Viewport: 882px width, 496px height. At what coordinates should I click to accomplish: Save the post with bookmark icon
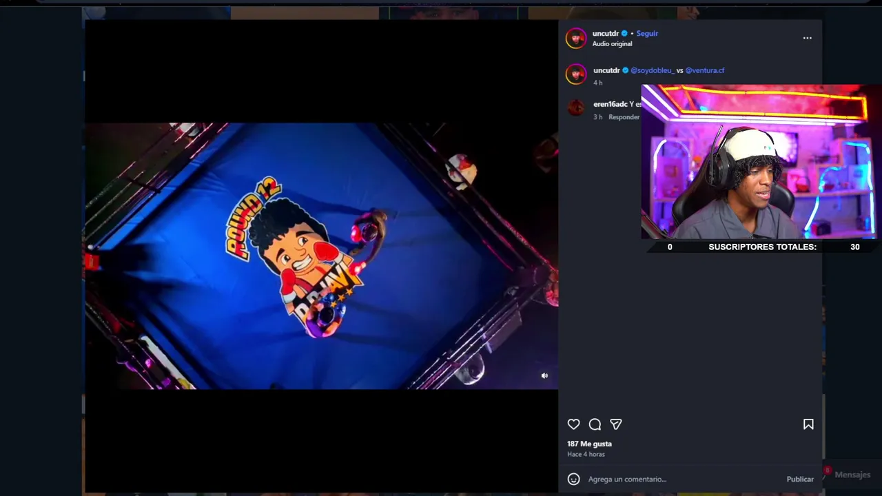point(808,424)
